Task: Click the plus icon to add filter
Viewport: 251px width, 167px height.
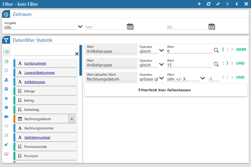Action: pos(199,4)
